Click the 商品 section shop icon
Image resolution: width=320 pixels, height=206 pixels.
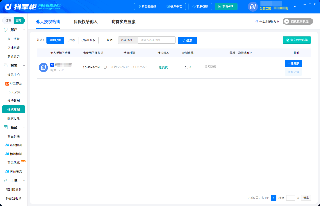6,127
